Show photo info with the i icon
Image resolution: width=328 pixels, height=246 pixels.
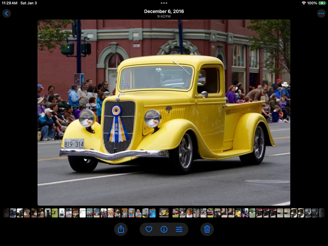tap(164, 229)
